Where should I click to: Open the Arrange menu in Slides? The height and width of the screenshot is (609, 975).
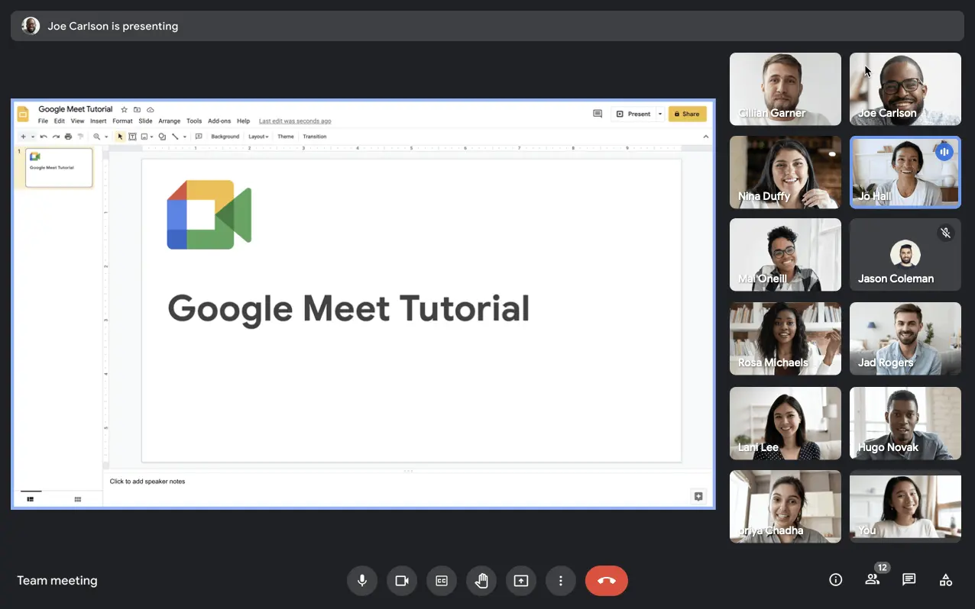(169, 121)
